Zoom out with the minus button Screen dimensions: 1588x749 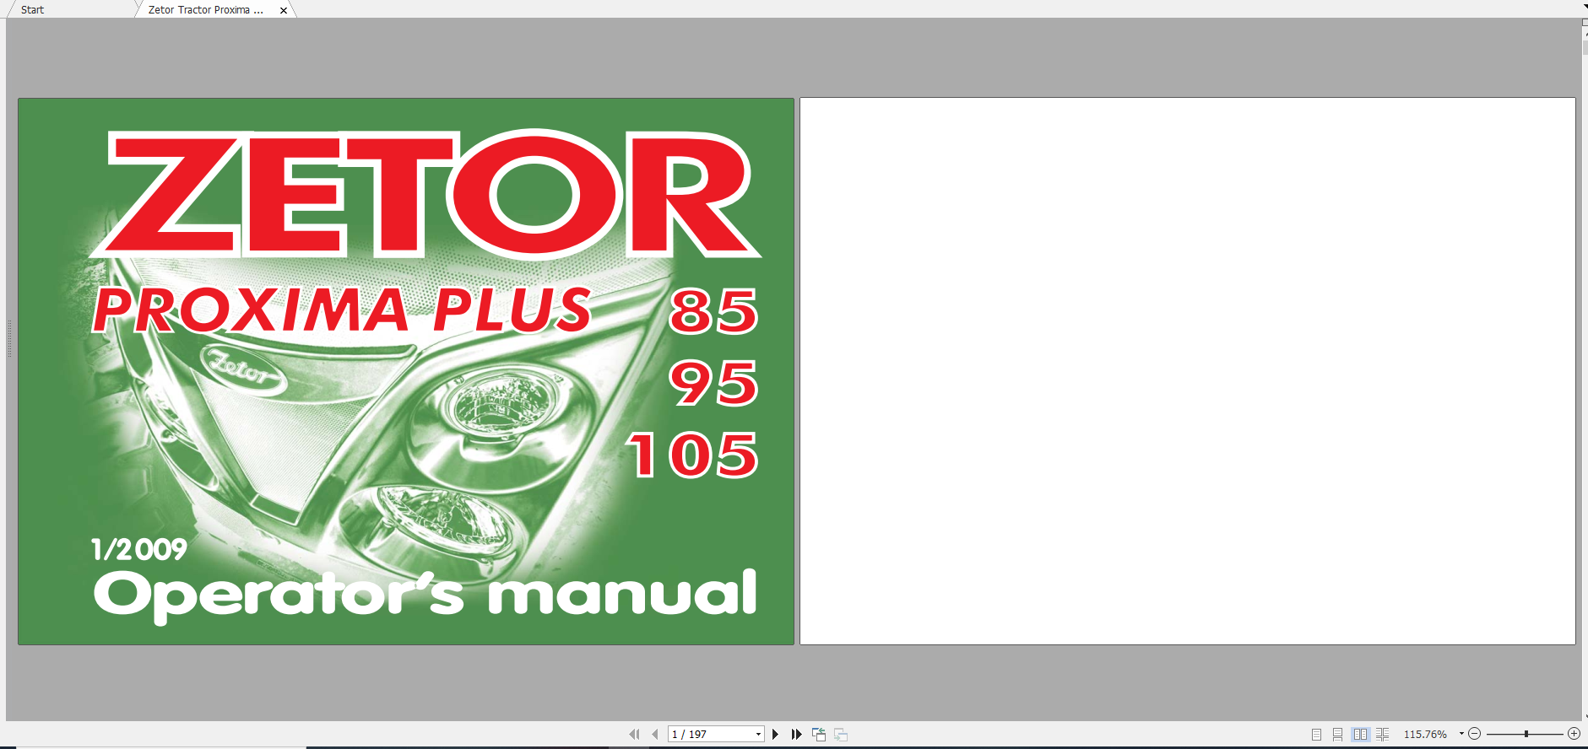1475,734
